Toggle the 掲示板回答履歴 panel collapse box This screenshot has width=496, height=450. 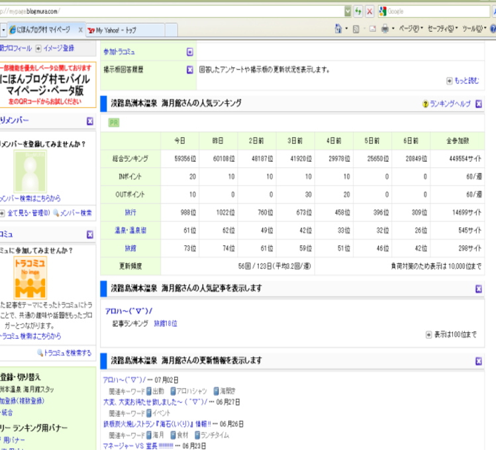pyautogui.click(x=189, y=69)
